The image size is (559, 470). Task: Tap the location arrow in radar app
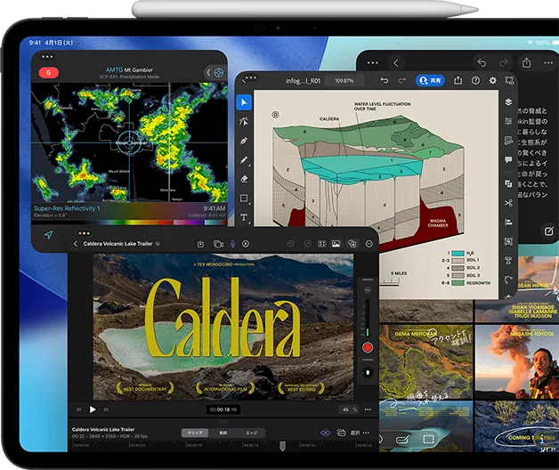tap(48, 235)
